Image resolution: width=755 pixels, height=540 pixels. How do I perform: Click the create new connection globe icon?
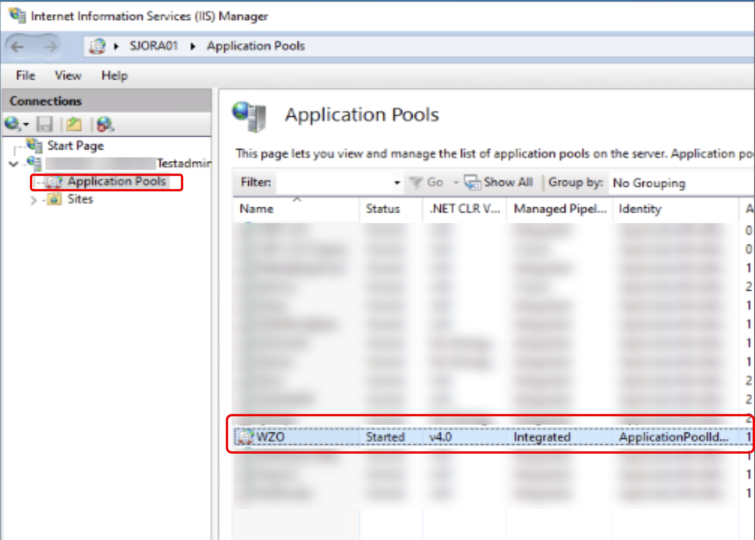[x=13, y=124]
